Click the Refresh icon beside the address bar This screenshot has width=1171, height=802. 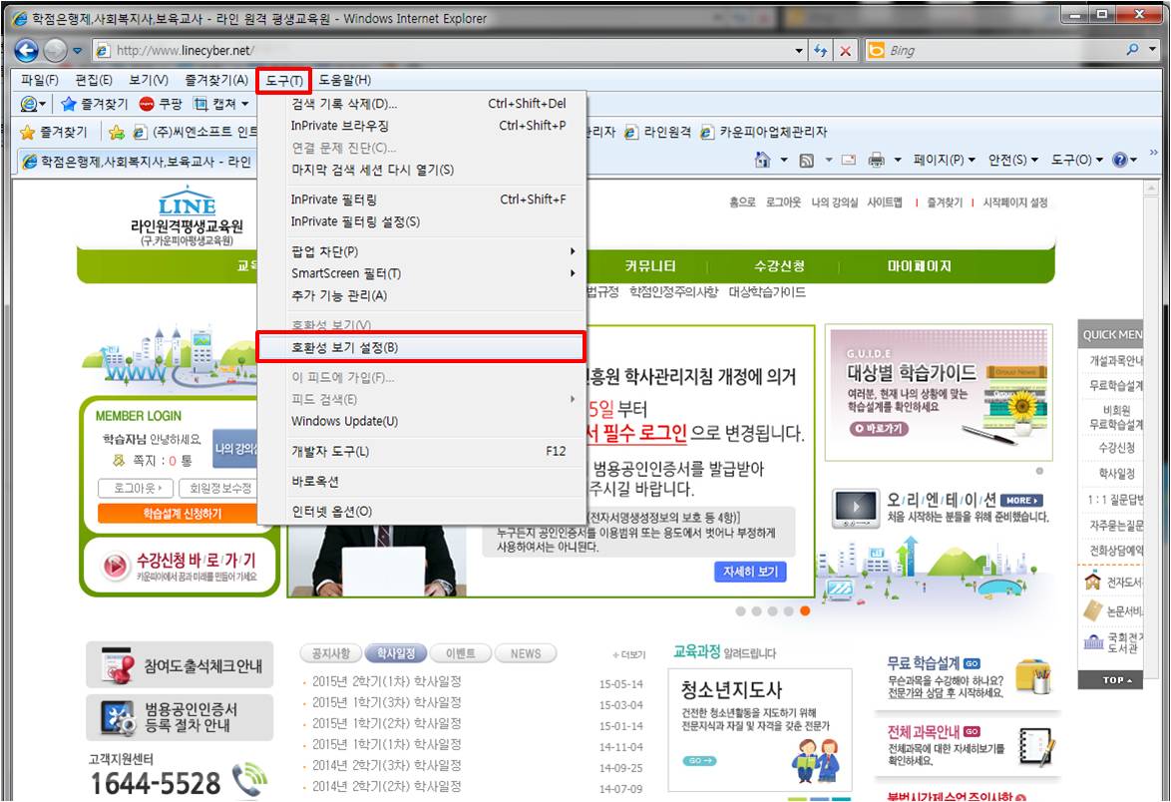[821, 51]
